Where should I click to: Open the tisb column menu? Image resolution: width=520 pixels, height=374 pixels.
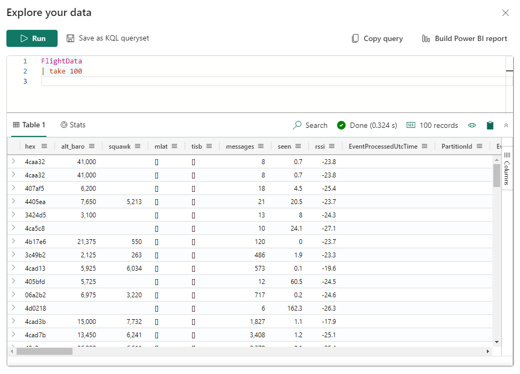[209, 146]
